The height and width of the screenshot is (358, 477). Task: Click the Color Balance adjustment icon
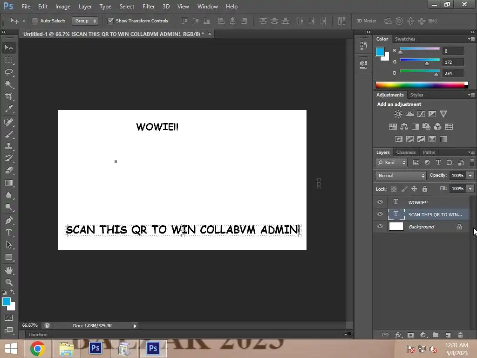404,127
